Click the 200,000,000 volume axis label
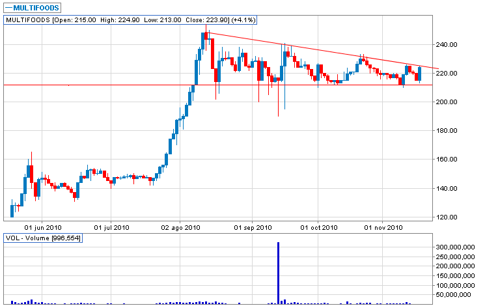 (x=455, y=266)
